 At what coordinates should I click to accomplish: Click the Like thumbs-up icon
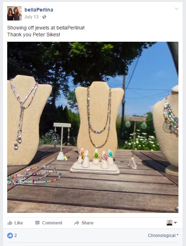(10, 223)
